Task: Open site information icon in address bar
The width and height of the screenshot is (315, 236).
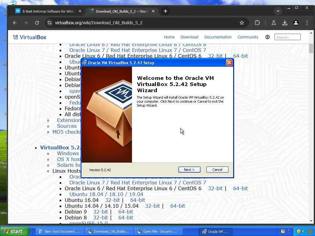Action: 50,23
